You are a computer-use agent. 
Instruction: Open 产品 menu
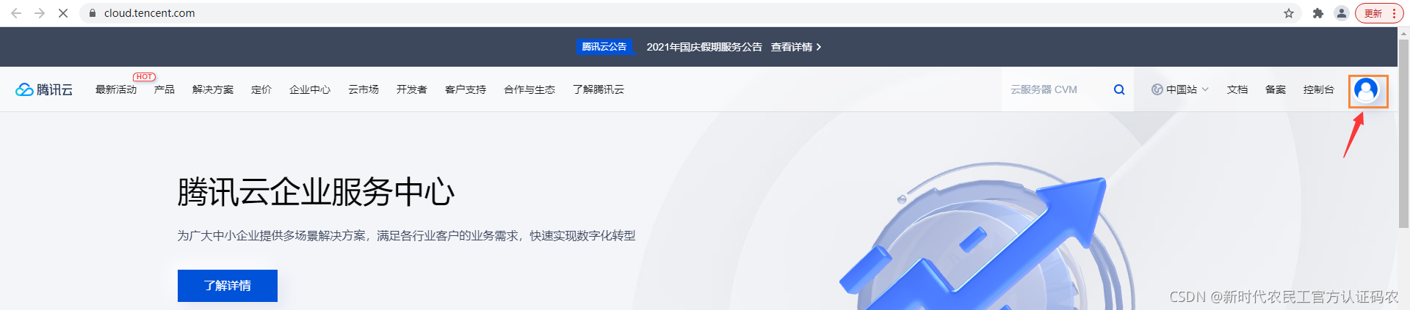point(164,89)
